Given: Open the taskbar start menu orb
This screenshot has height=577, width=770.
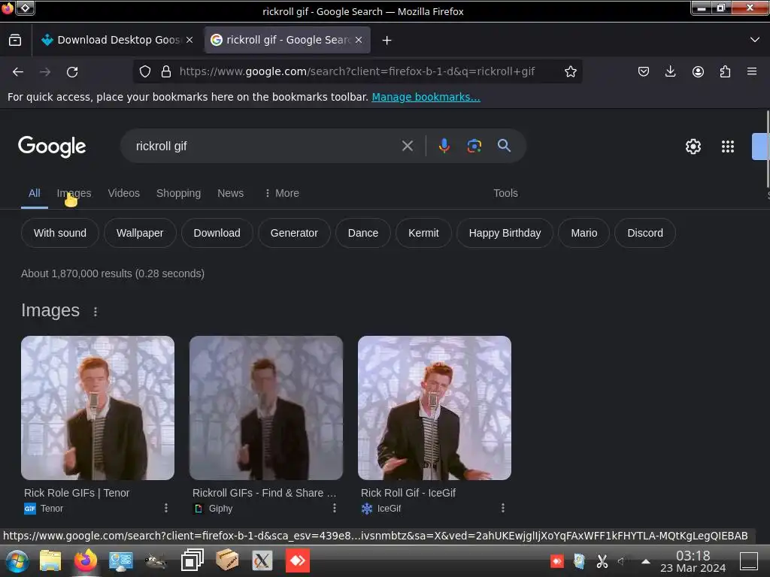Looking at the screenshot, I should (17, 560).
